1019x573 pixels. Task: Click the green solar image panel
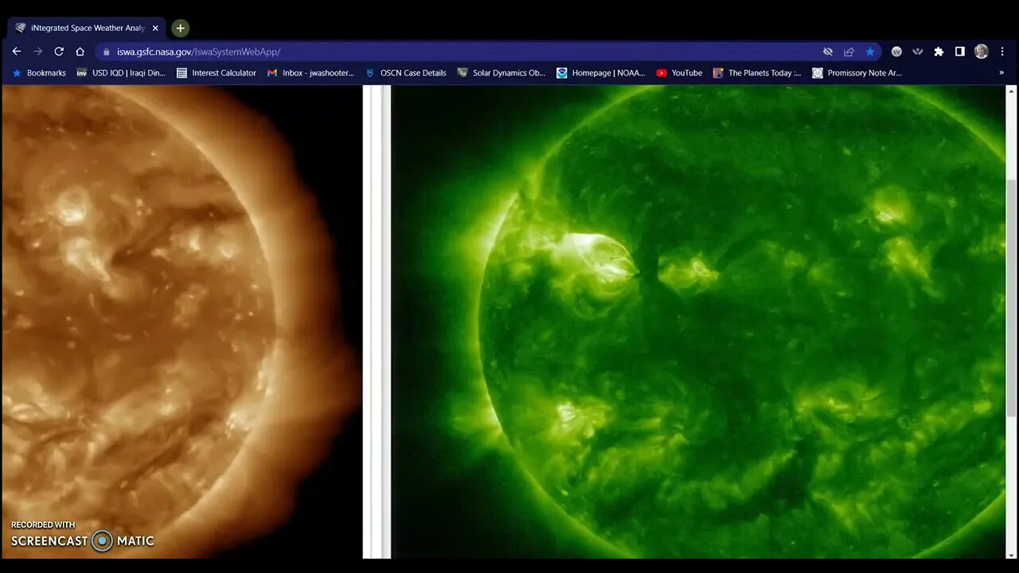(699, 322)
